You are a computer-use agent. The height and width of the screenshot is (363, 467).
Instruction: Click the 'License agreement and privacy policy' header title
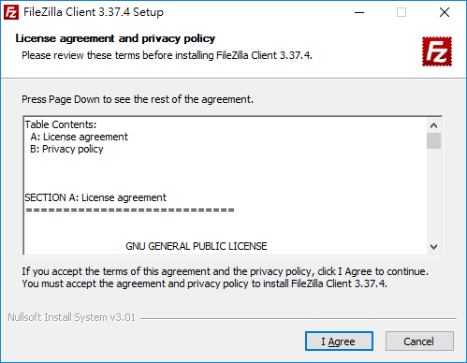pos(115,38)
